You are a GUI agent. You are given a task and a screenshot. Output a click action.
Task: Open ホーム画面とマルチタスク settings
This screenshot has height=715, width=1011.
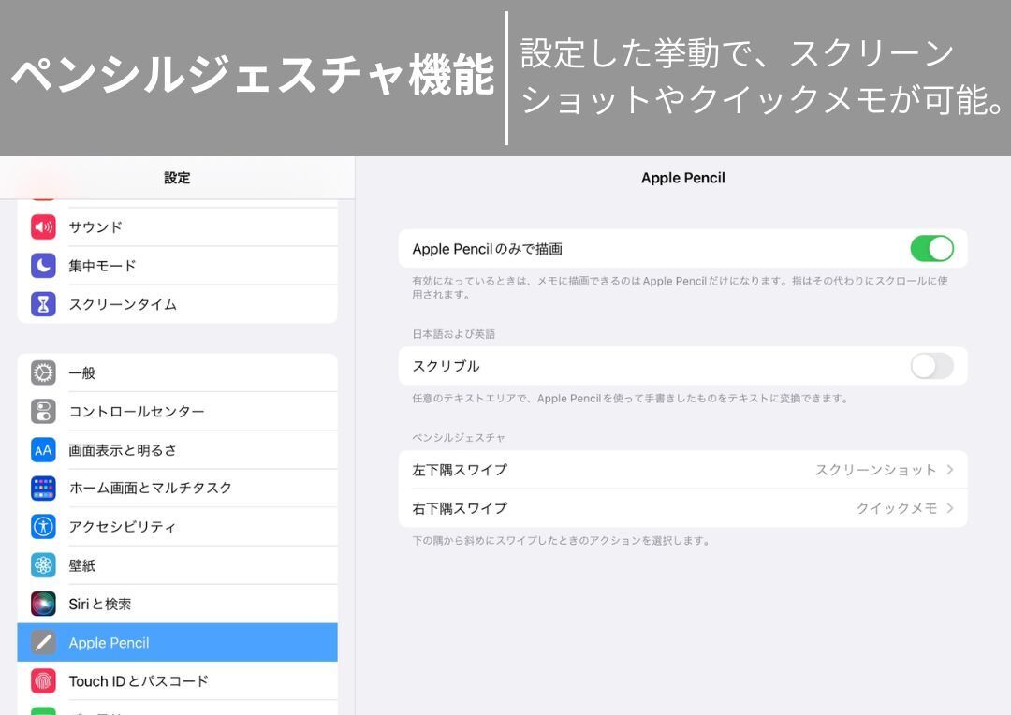(150, 488)
